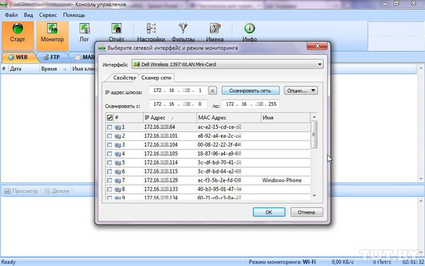Viewport: 425px width, 266px height.
Task: Open the Вид menu
Action: [28, 15]
